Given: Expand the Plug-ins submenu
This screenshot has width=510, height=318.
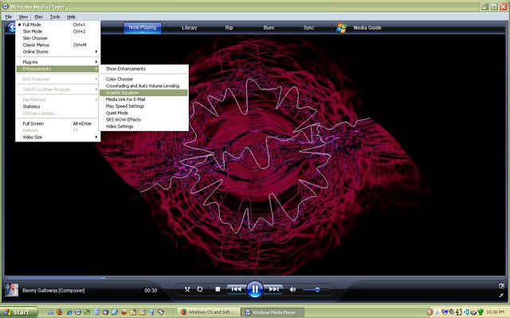Looking at the screenshot, I should [x=58, y=62].
